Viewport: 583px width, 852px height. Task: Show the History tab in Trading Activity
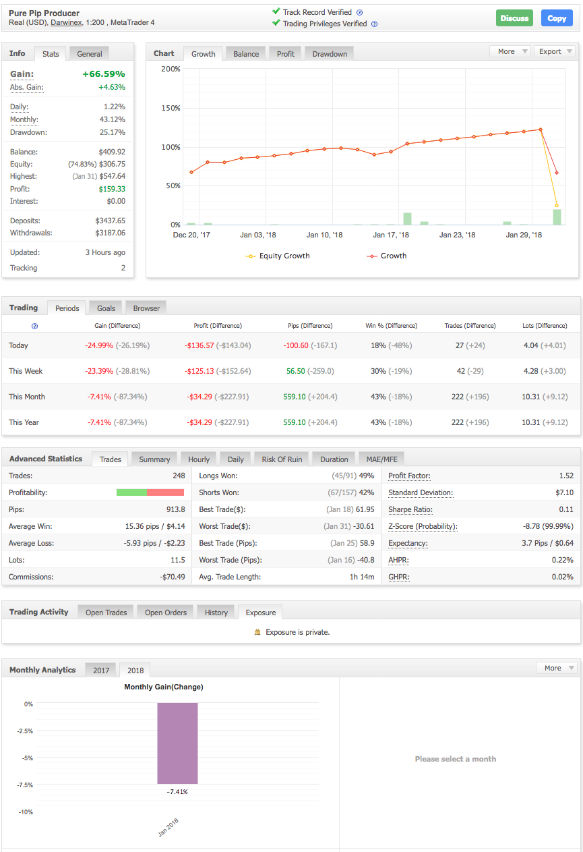pos(216,613)
